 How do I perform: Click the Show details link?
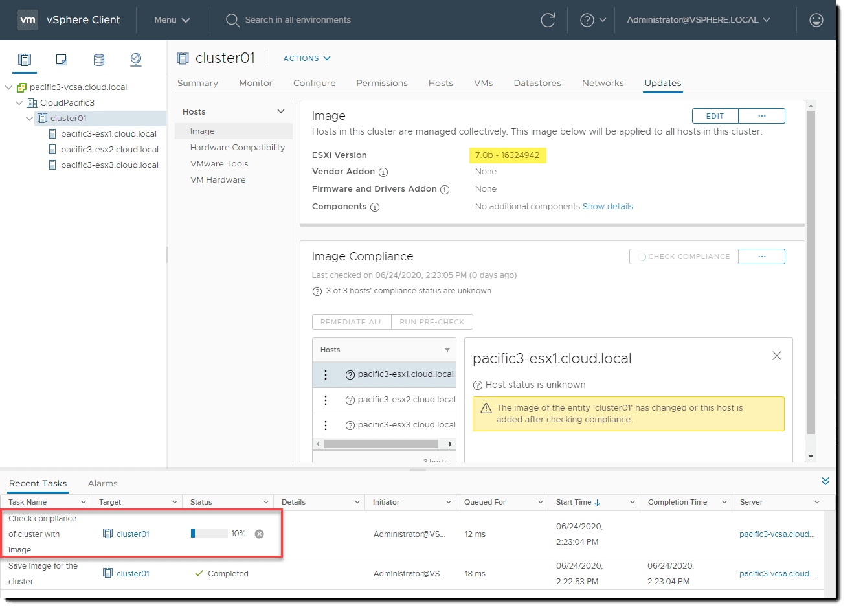click(x=607, y=207)
